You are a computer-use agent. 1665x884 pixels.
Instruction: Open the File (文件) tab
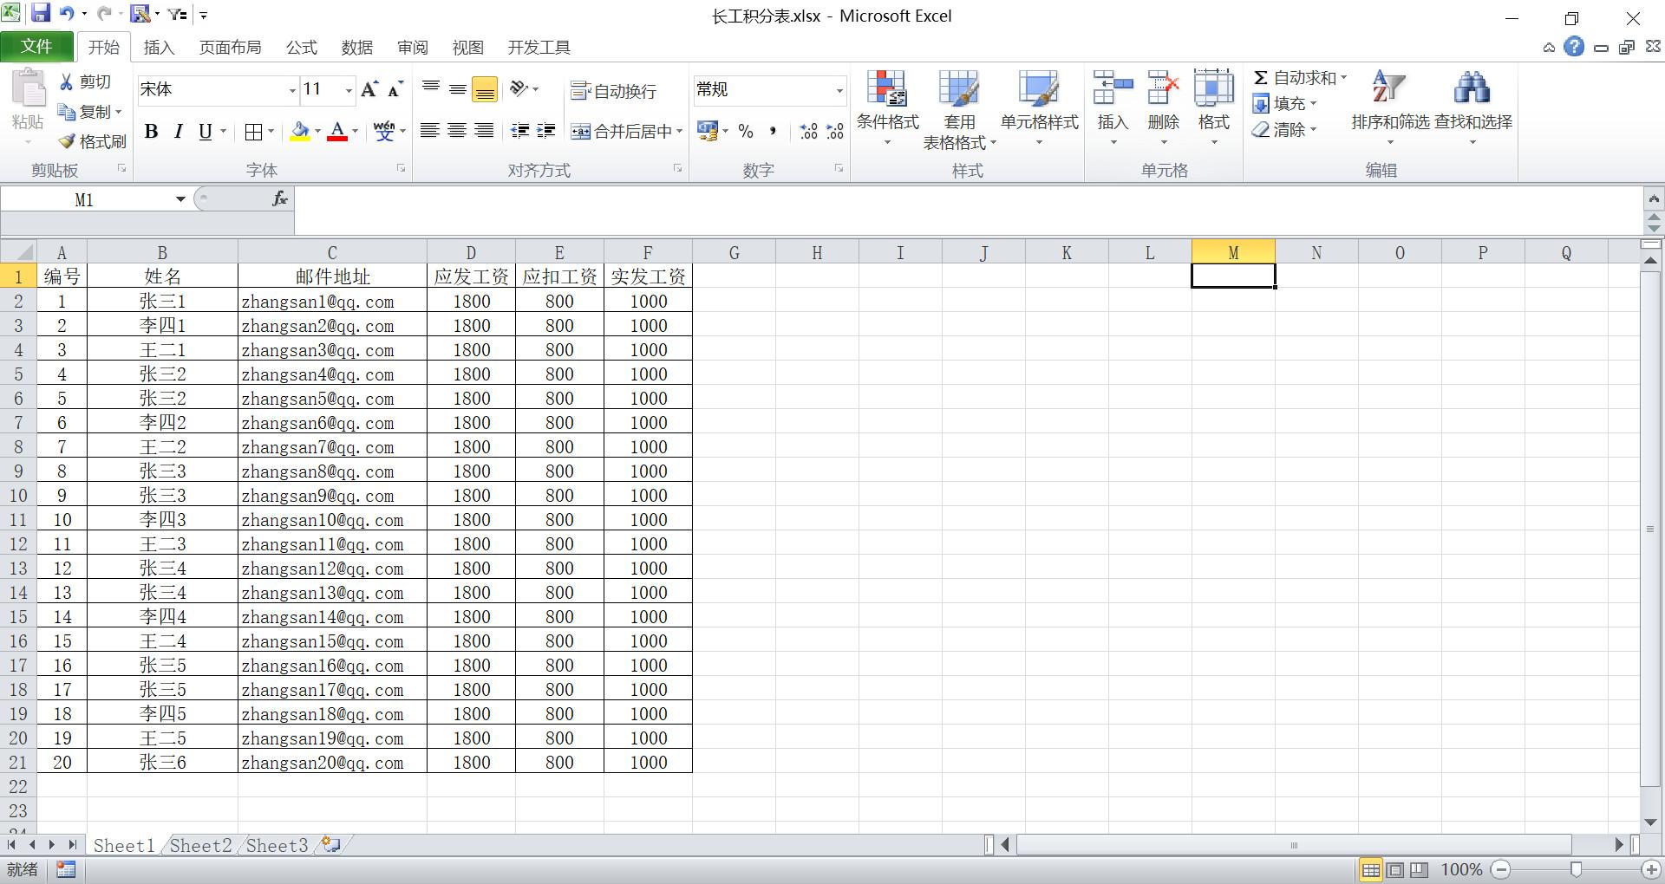(36, 47)
